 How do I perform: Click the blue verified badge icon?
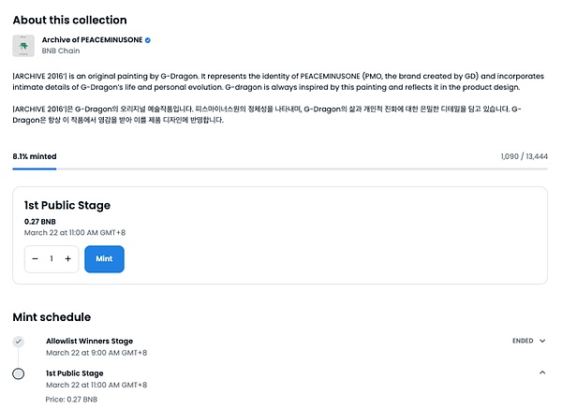point(148,40)
